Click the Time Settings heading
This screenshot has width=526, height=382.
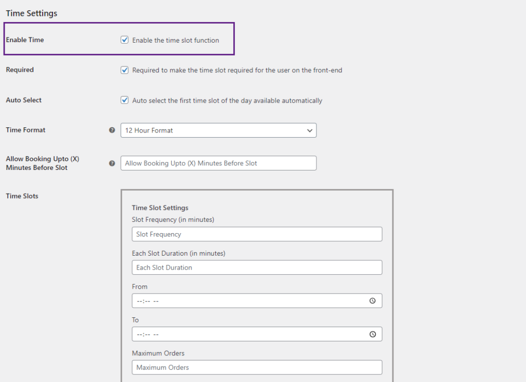[x=31, y=13]
